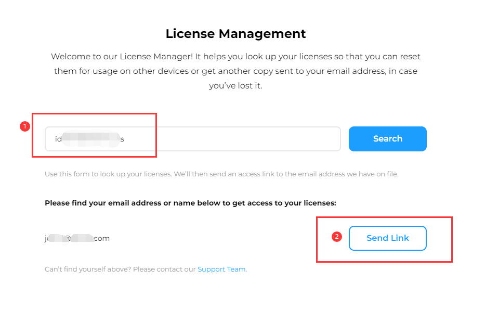Viewport: 498px width, 309px height.
Task: Click the bold 'Please find your email address' text
Action: click(x=190, y=203)
